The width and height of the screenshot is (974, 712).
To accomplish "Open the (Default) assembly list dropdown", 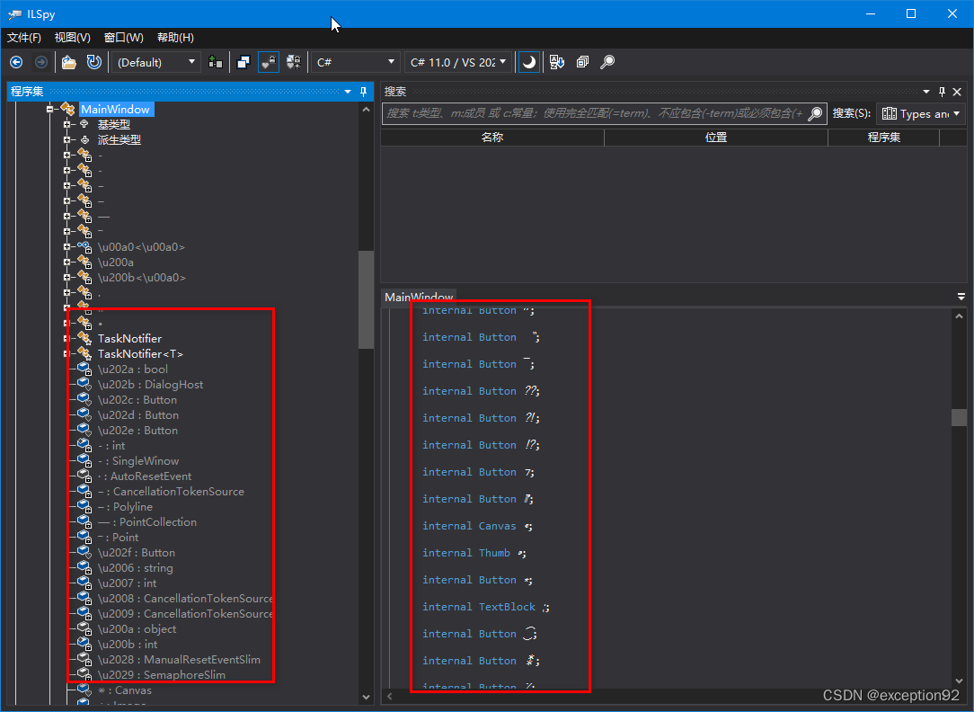I will tap(155, 62).
